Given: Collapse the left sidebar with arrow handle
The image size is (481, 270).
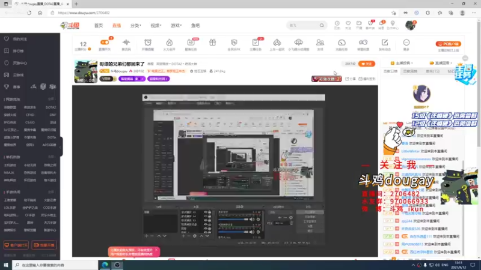Looking at the screenshot, I should click(61, 146).
